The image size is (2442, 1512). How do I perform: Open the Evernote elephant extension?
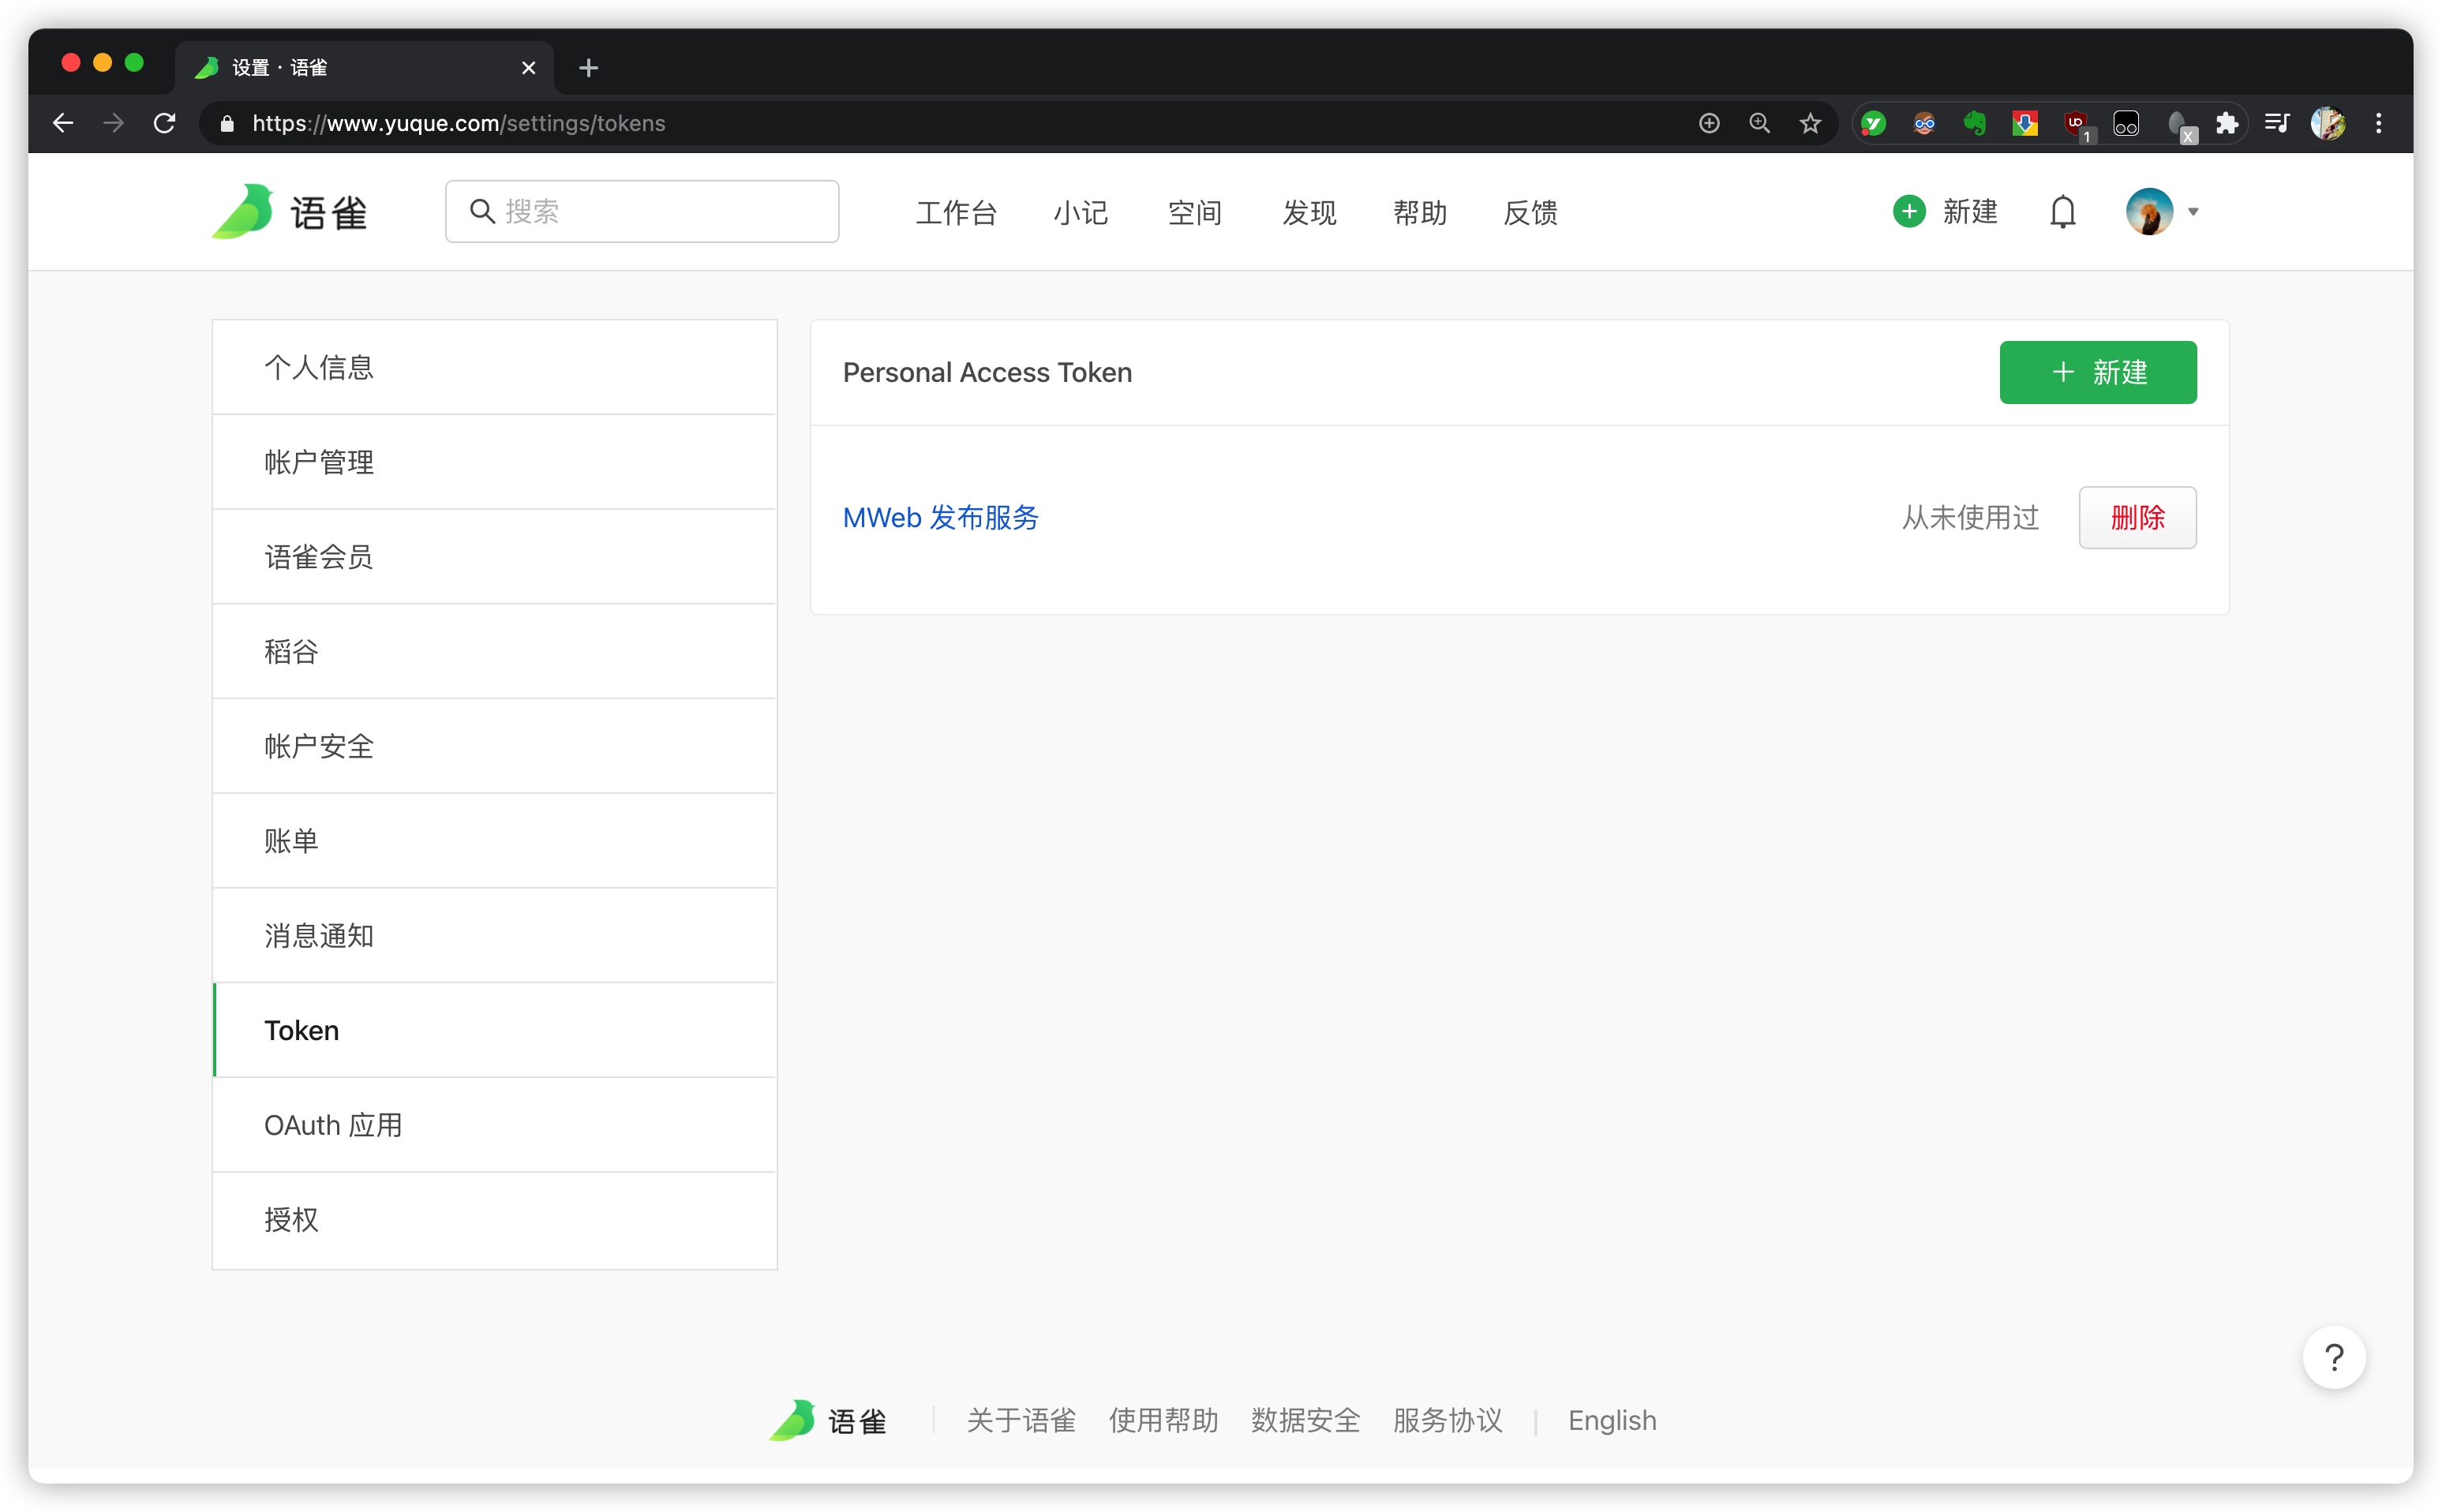(1974, 123)
